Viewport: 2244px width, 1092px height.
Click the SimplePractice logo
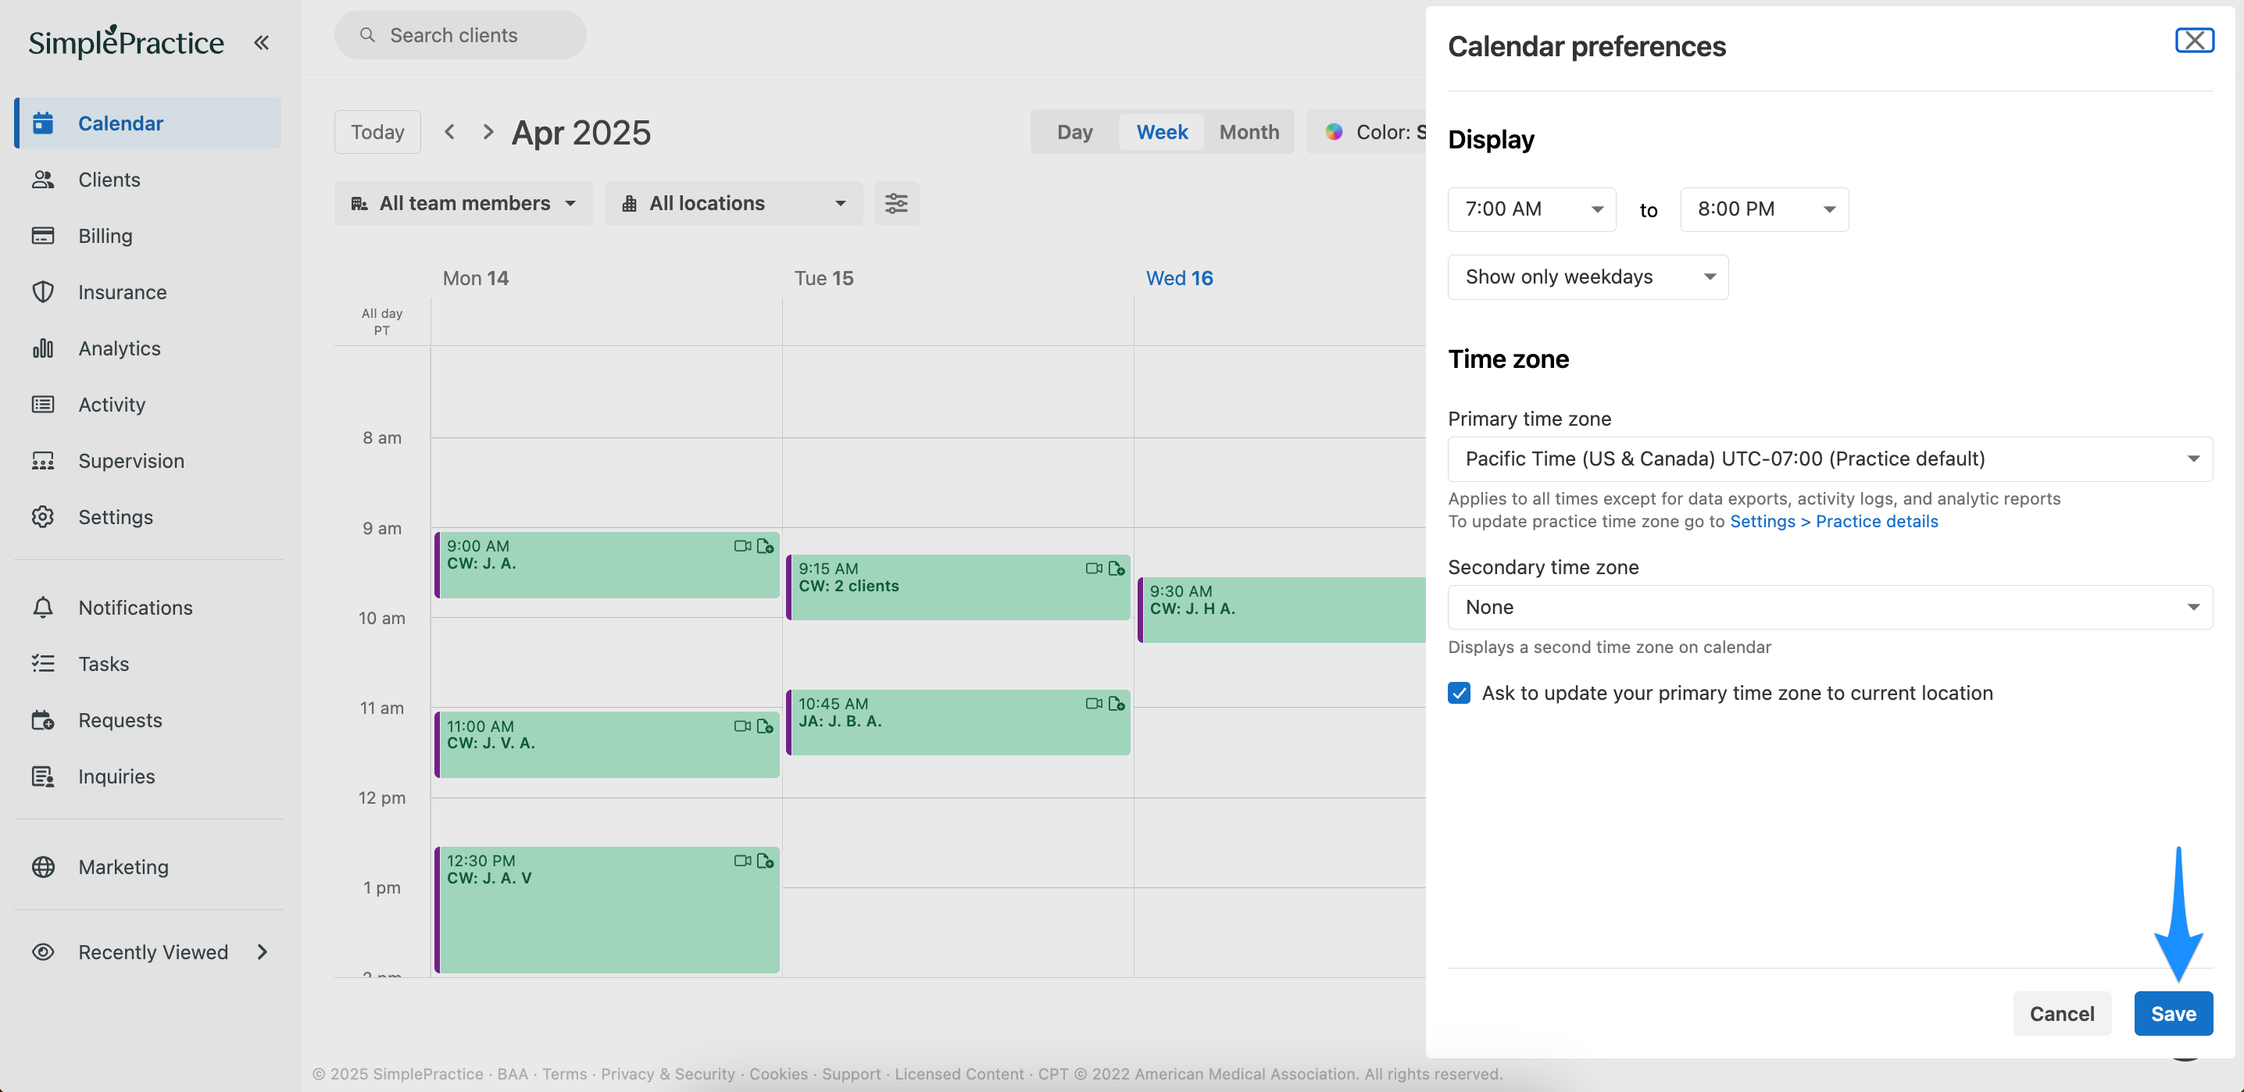pyautogui.click(x=126, y=42)
